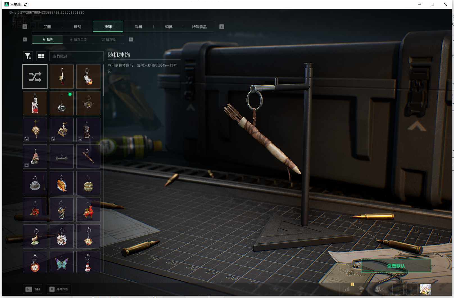Minimize the 三角洲行动 game window
This screenshot has height=298, width=454.
(420, 4)
